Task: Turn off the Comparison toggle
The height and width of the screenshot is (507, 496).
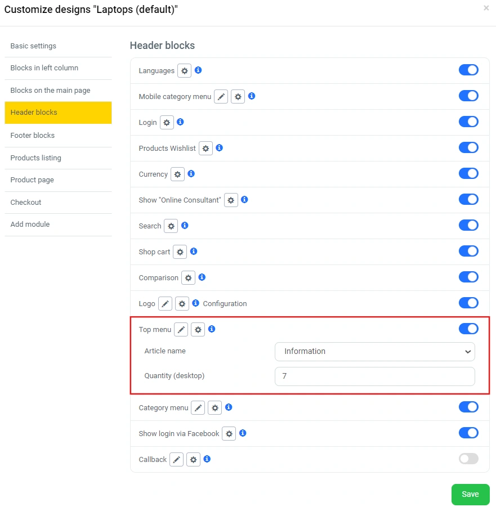Action: (468, 277)
